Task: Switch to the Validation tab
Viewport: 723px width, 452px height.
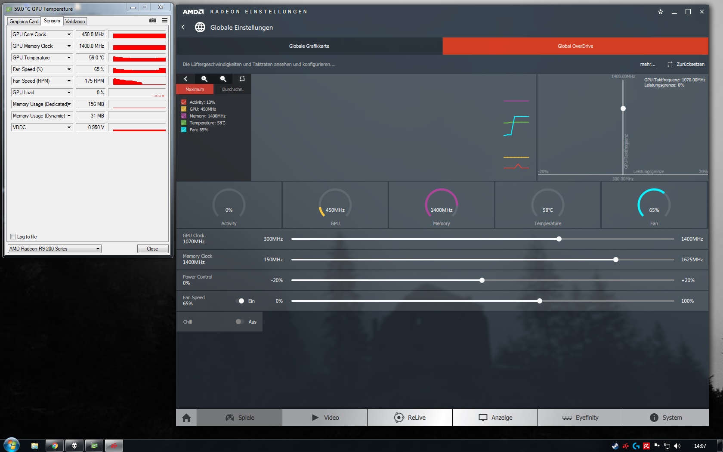Action: [x=75, y=22]
